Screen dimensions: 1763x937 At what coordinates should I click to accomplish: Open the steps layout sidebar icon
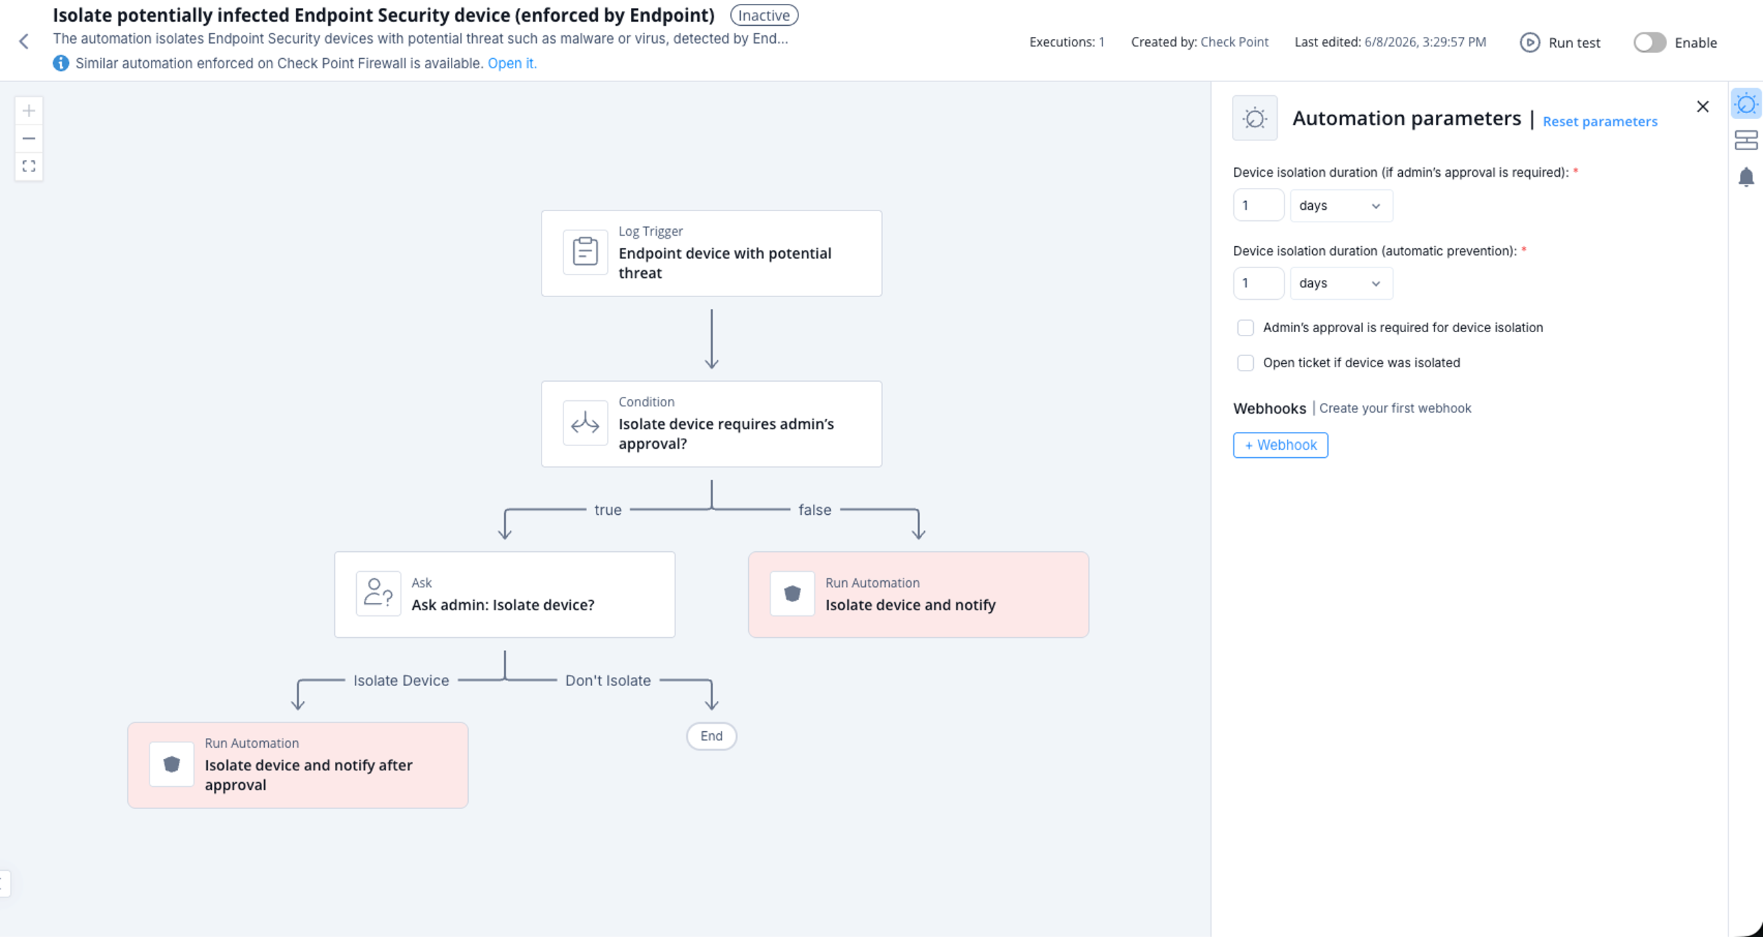coord(1746,140)
